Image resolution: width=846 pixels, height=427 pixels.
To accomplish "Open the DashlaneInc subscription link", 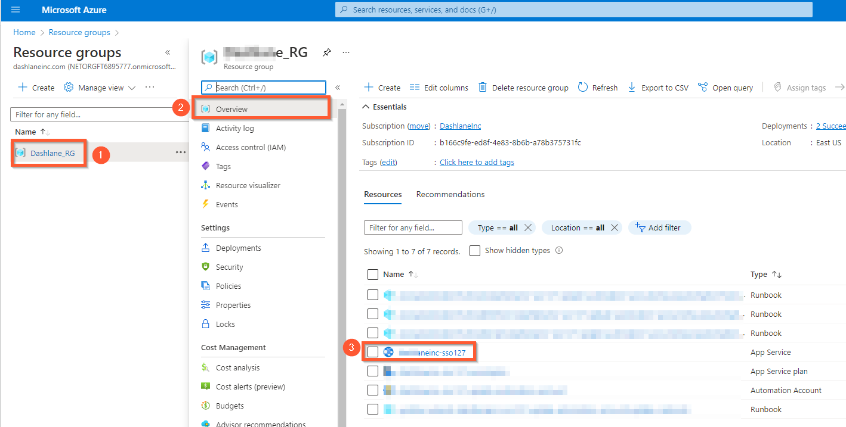I will [x=460, y=126].
